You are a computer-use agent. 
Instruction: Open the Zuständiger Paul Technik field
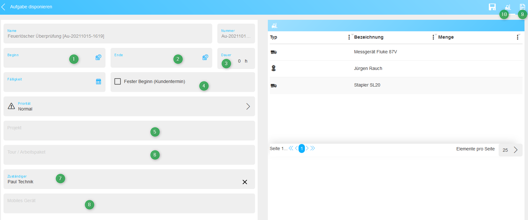pos(129,179)
